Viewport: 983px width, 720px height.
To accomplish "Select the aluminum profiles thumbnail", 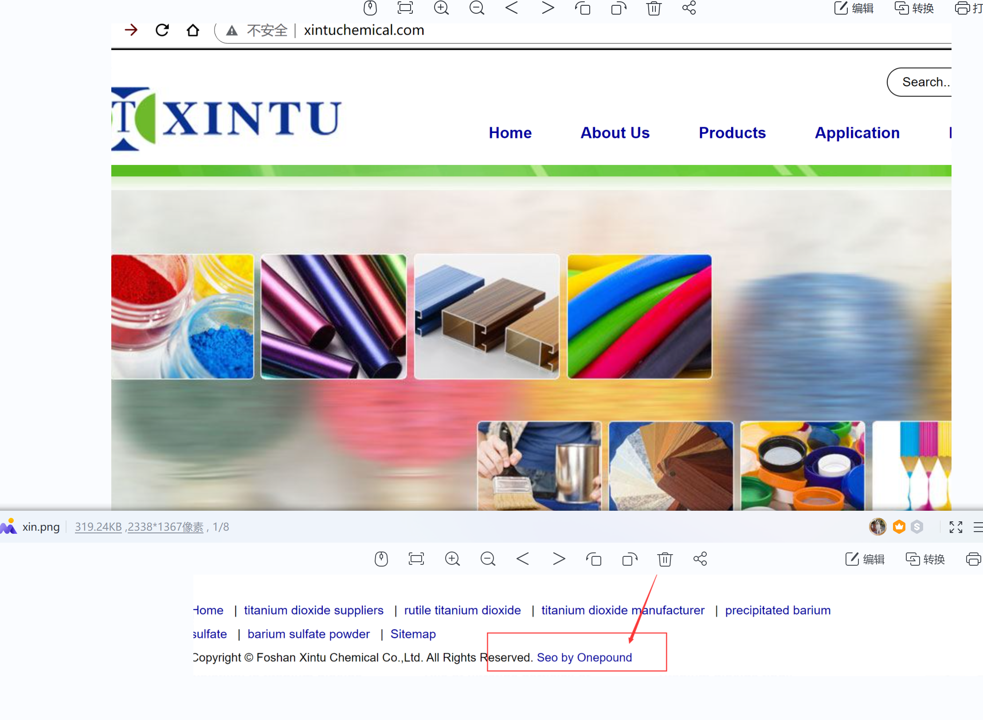I will 487,317.
